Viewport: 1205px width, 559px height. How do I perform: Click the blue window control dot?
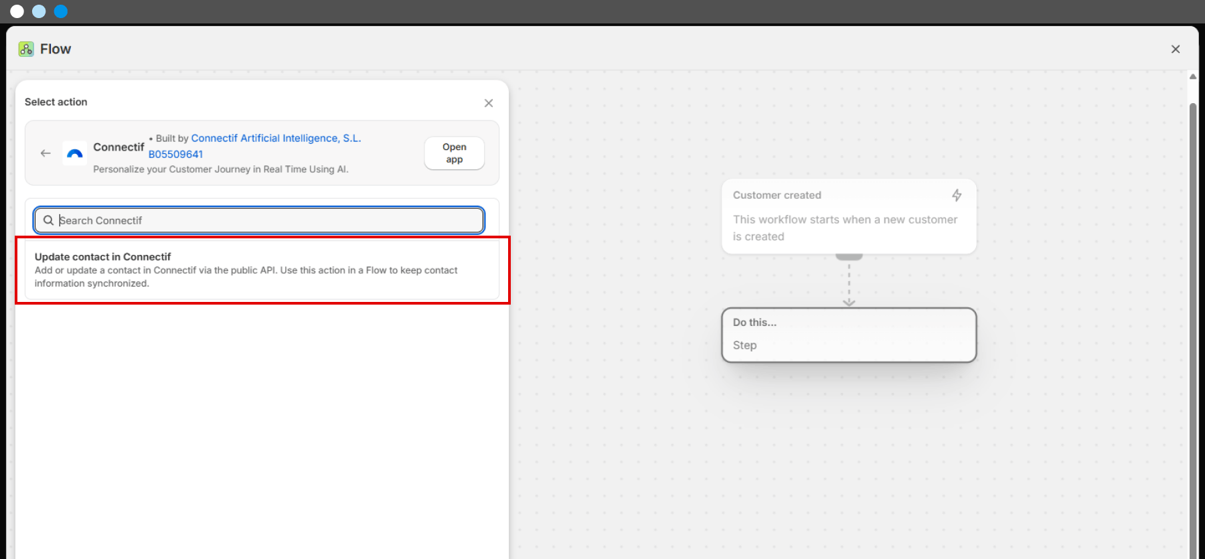pos(61,11)
